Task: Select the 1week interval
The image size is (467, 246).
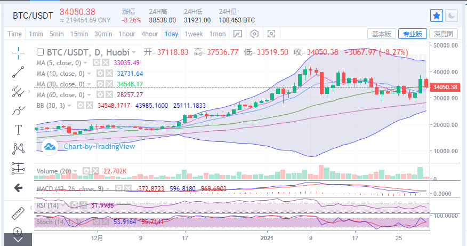Action: coord(194,34)
